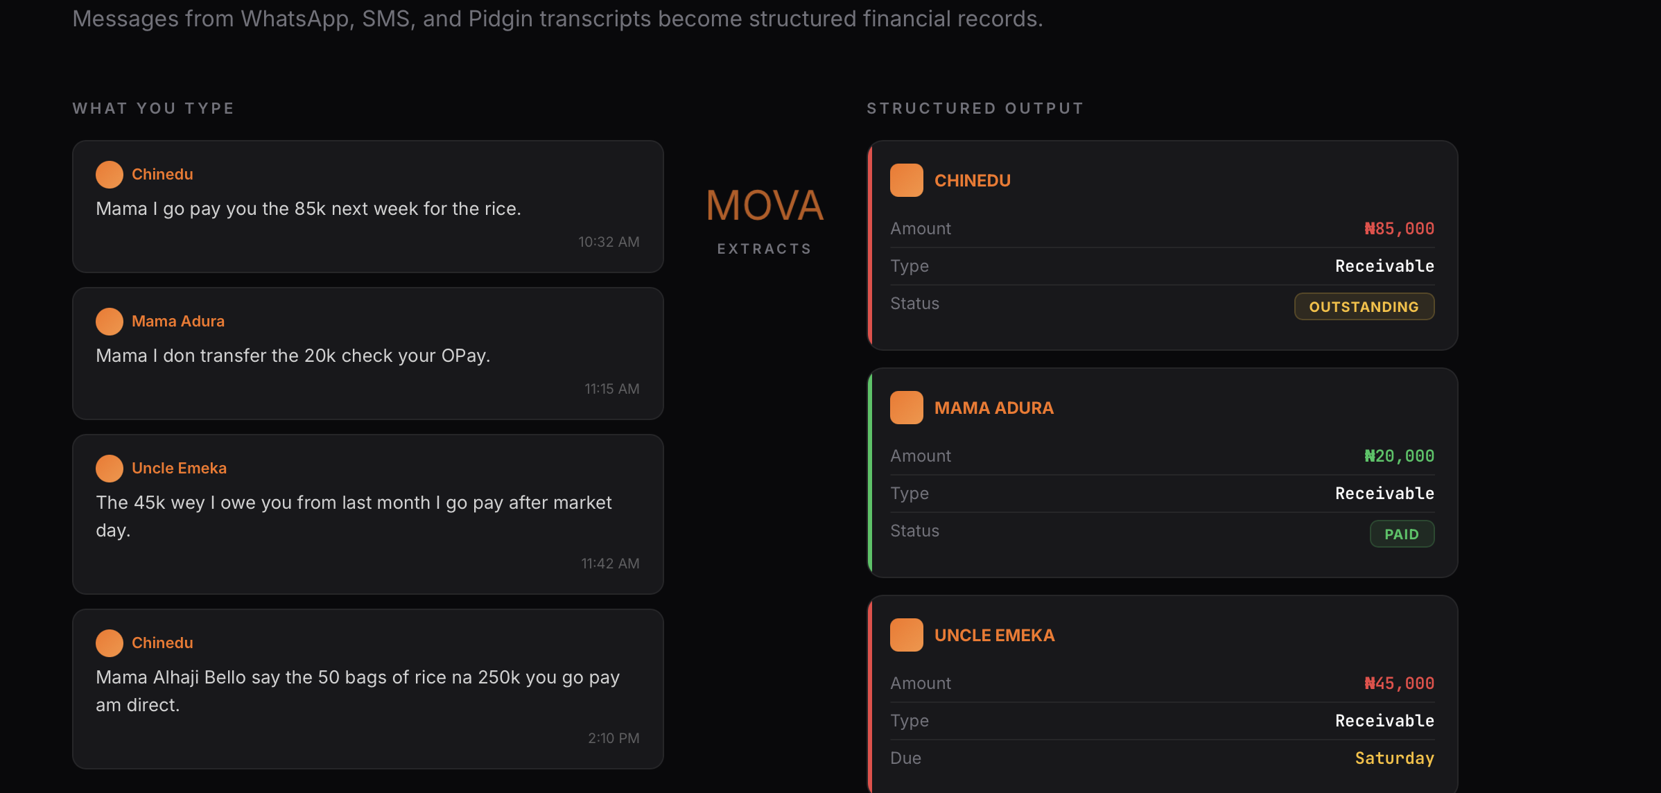Open the 'Mama I go pay you the 85k' message
The image size is (1661, 793).
pos(368,207)
